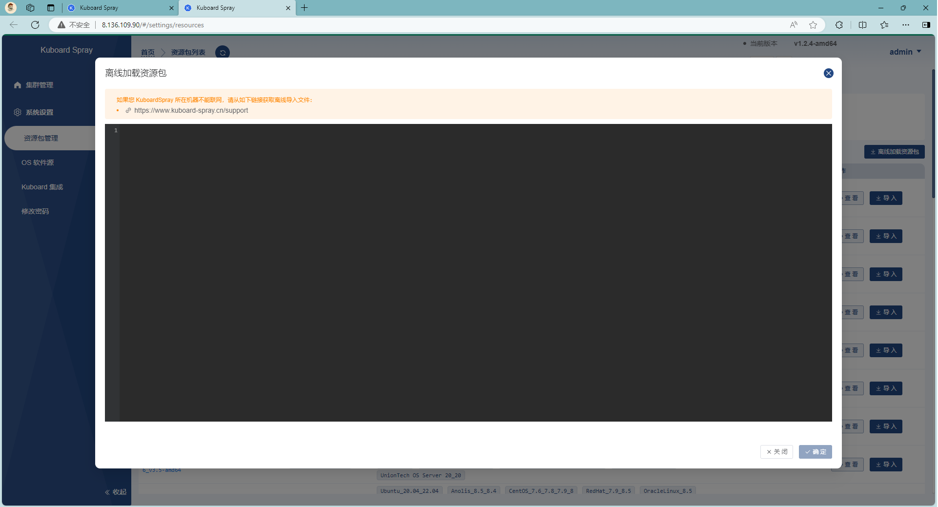Open browser extensions menu

point(839,25)
